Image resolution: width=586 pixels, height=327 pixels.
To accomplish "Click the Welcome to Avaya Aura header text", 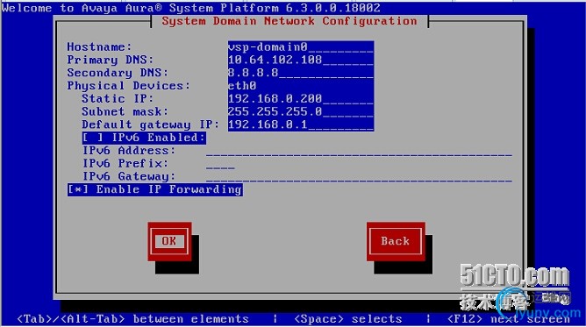I will (x=191, y=8).
